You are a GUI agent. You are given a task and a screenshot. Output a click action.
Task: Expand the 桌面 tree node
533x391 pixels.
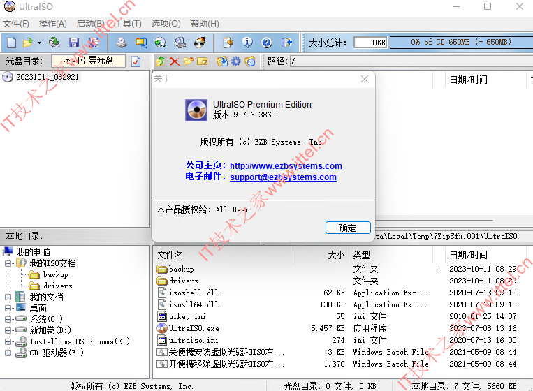(x=8, y=308)
